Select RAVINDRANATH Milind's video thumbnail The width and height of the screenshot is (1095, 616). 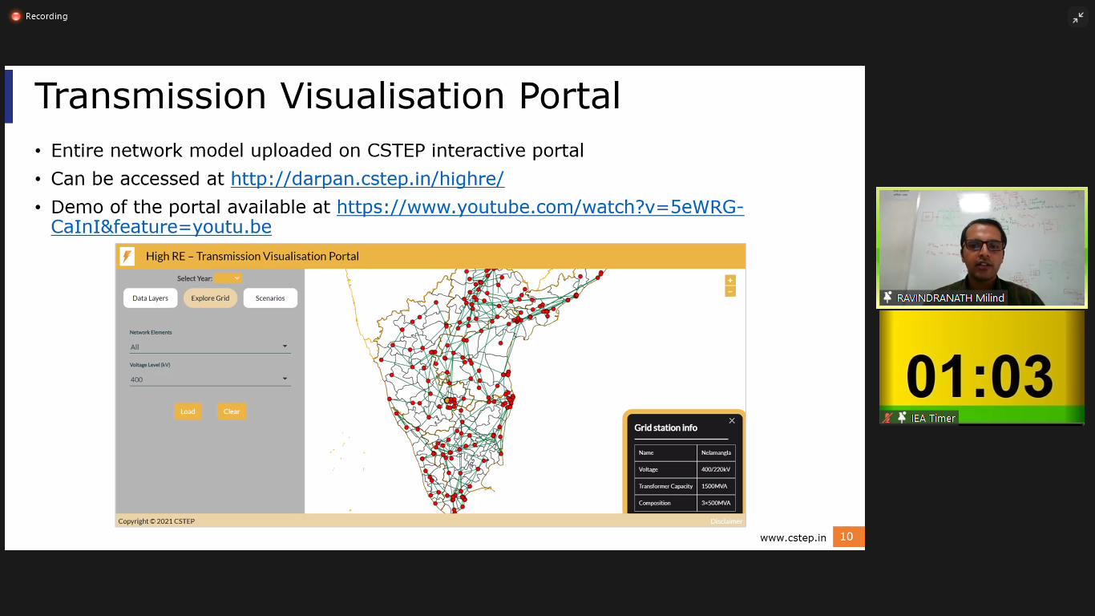click(x=981, y=241)
